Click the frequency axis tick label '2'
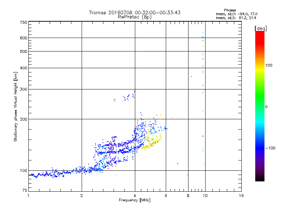The image size is (284, 213). 82,196
